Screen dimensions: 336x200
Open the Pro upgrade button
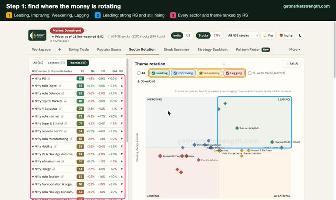point(268,35)
